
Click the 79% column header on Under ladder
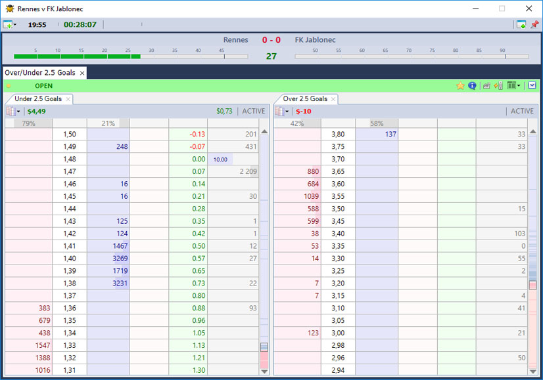[29, 123]
